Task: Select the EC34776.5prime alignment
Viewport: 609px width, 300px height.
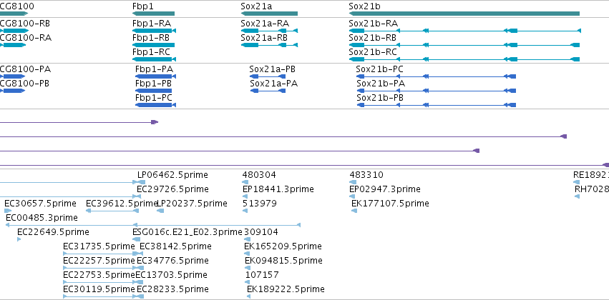Action: coord(140,268)
